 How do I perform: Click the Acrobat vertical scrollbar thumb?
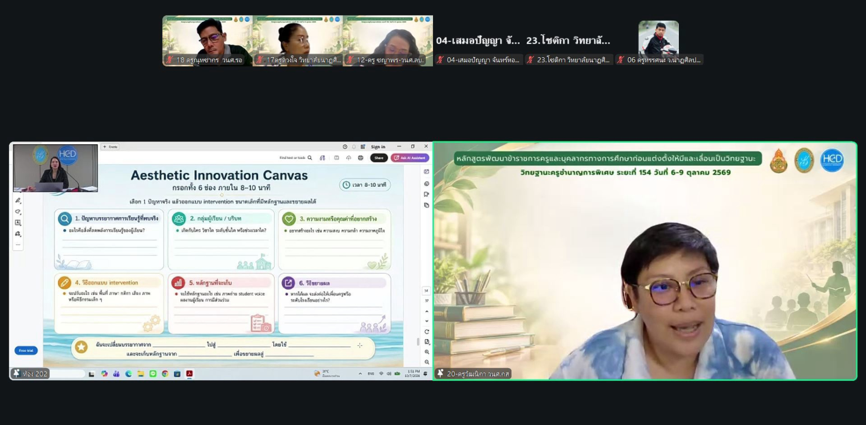418,342
